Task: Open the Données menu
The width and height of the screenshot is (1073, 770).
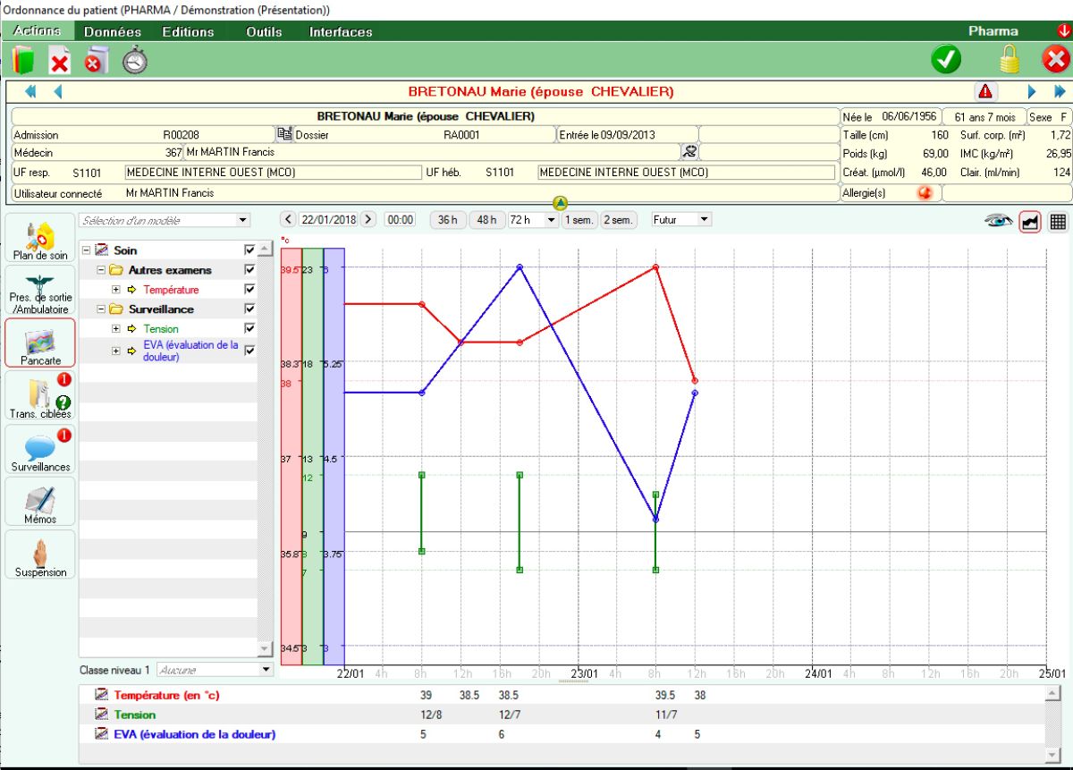Action: (113, 31)
